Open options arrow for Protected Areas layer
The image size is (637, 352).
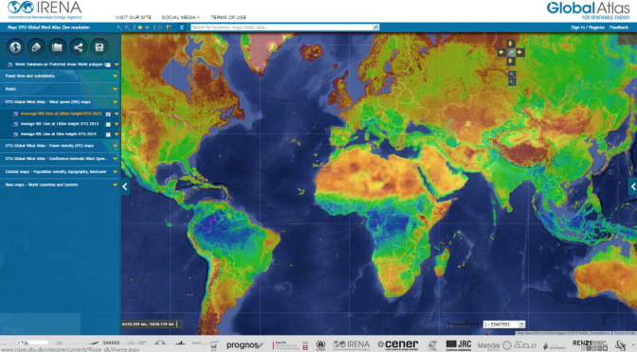pyautogui.click(x=117, y=64)
